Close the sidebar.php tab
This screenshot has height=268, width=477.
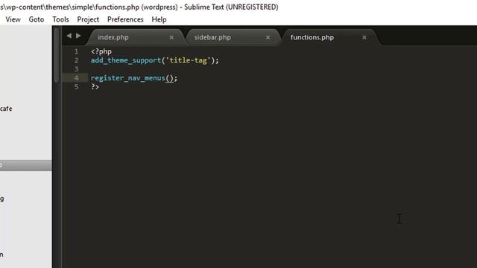click(x=268, y=37)
